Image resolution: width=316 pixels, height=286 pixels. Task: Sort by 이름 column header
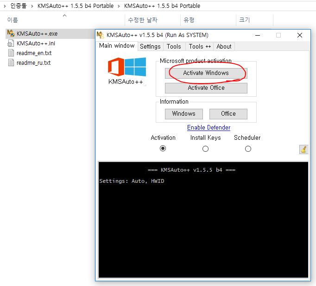pyautogui.click(x=13, y=20)
